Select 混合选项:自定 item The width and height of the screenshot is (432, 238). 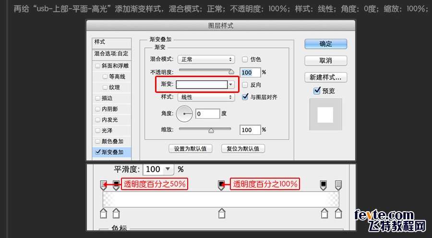click(111, 54)
